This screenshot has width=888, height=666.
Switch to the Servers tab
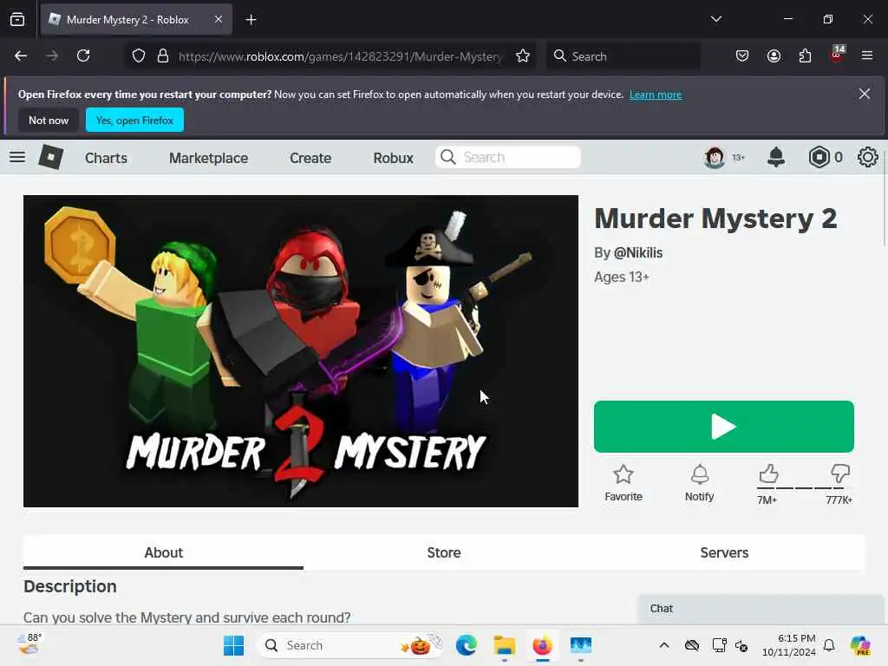pyautogui.click(x=724, y=552)
